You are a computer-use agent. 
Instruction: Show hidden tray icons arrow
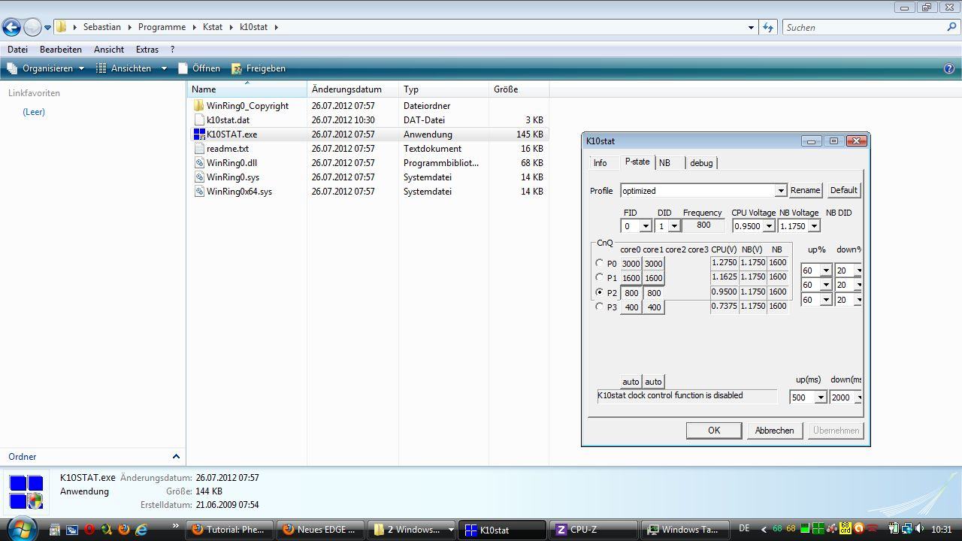pos(764,530)
